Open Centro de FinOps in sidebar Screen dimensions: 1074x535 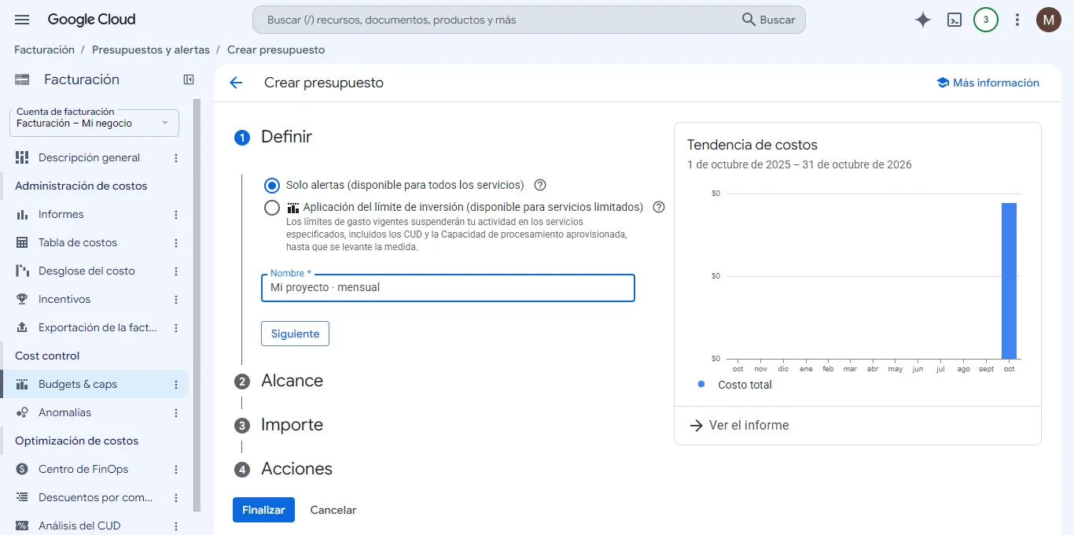tap(83, 469)
